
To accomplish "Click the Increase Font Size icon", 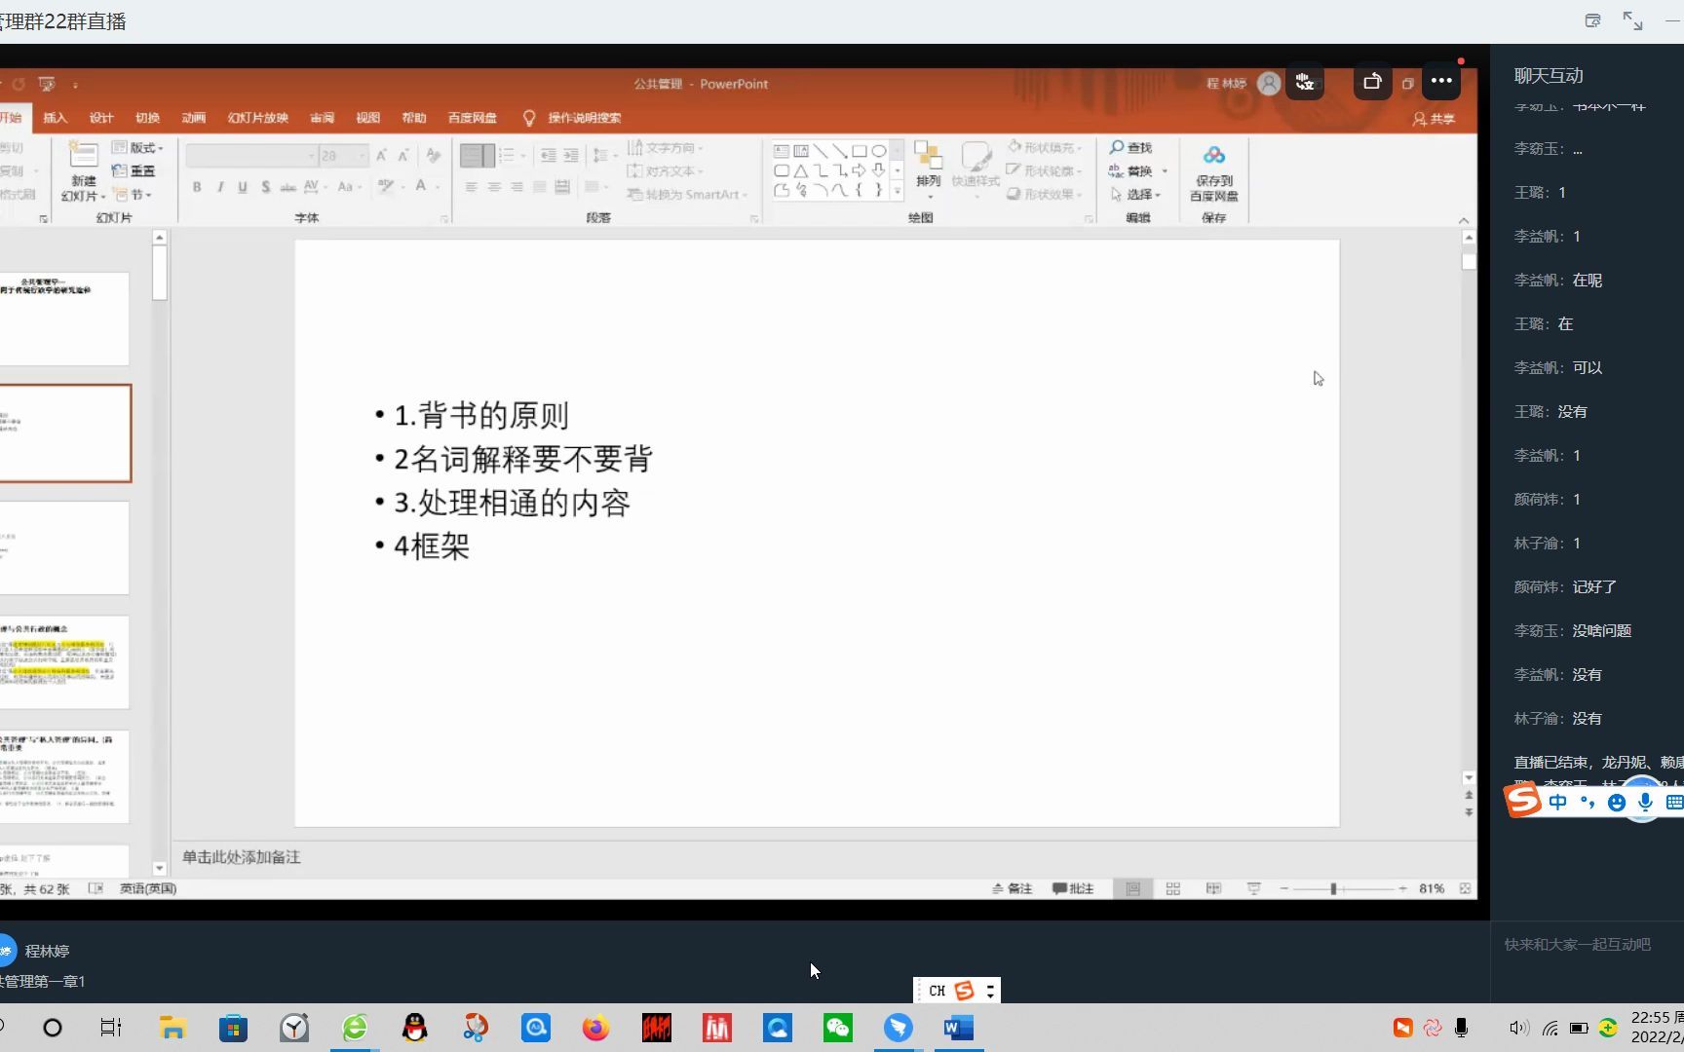I will 381,156.
